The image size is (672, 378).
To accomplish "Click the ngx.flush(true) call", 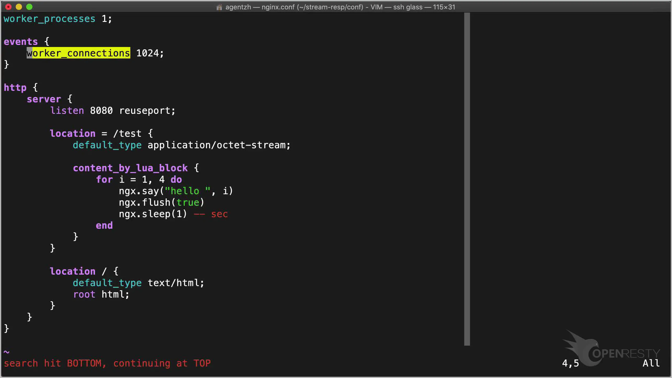I will point(161,202).
